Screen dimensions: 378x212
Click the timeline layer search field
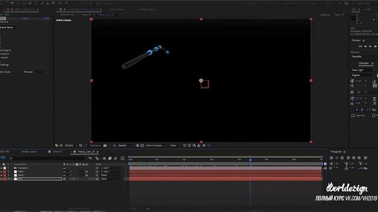(x=47, y=158)
